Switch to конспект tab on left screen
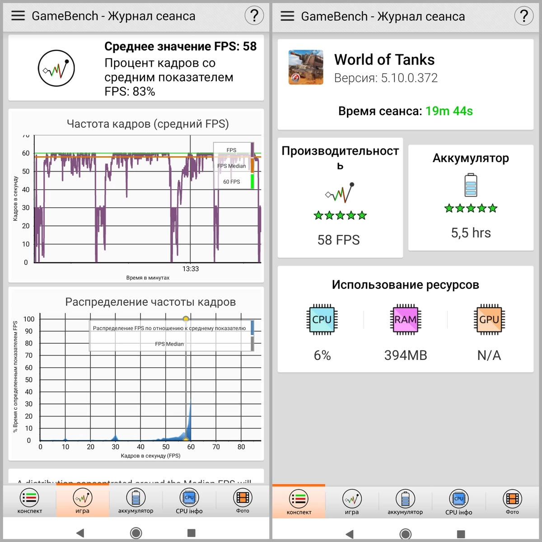The height and width of the screenshot is (542, 542). 30,501
